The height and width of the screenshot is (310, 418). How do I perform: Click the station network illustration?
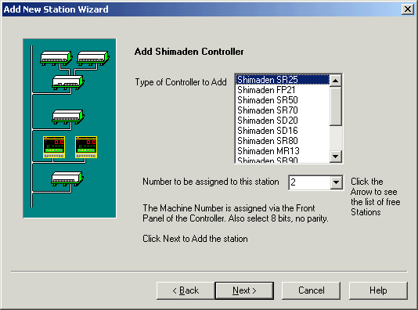[x=70, y=128]
